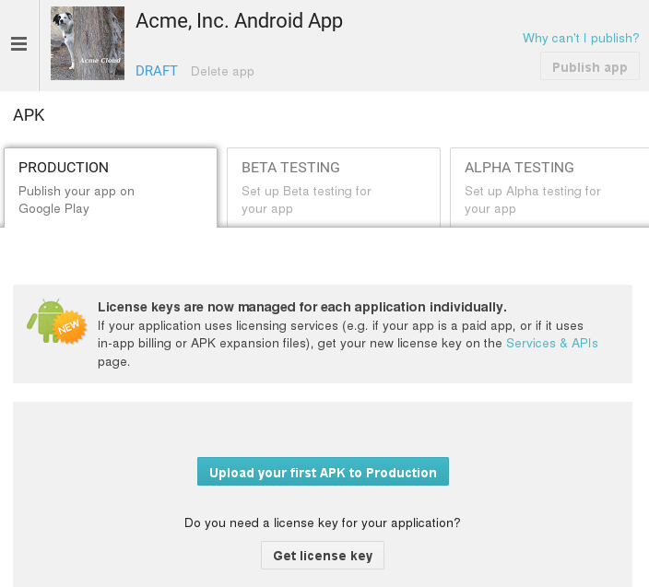Open the hamburger navigation menu
Viewport: 649px width, 587px height.
pyautogui.click(x=18, y=44)
